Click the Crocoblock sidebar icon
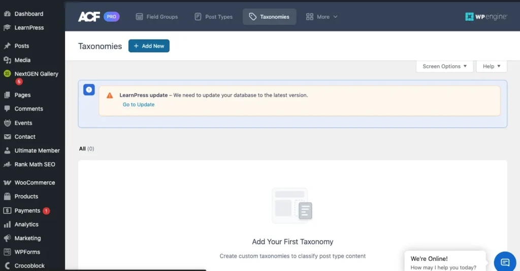Screen dimensions: 520x271 [7, 265]
